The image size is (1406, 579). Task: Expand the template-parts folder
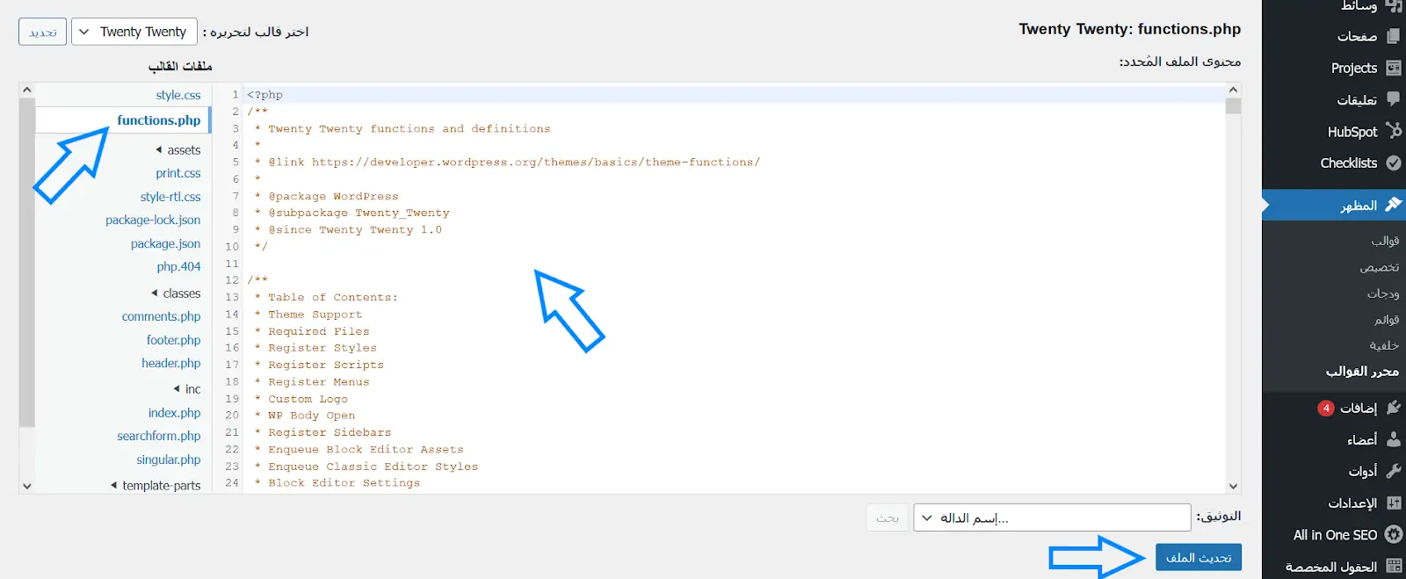click(156, 485)
